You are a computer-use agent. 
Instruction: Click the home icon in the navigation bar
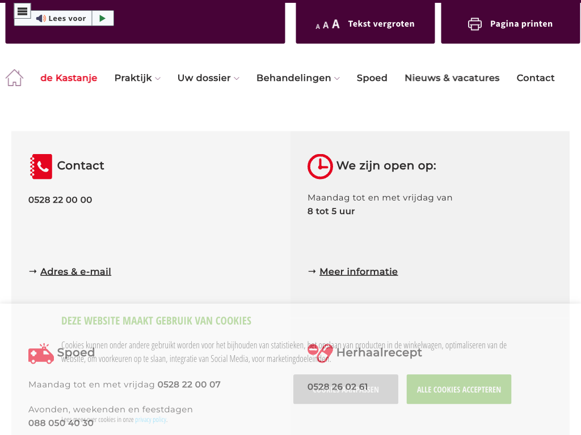coord(14,78)
